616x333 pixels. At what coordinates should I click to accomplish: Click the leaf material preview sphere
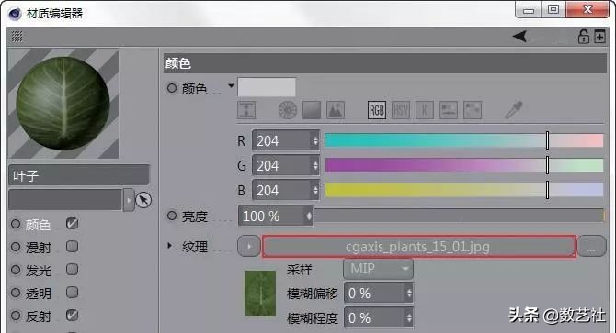[x=63, y=104]
